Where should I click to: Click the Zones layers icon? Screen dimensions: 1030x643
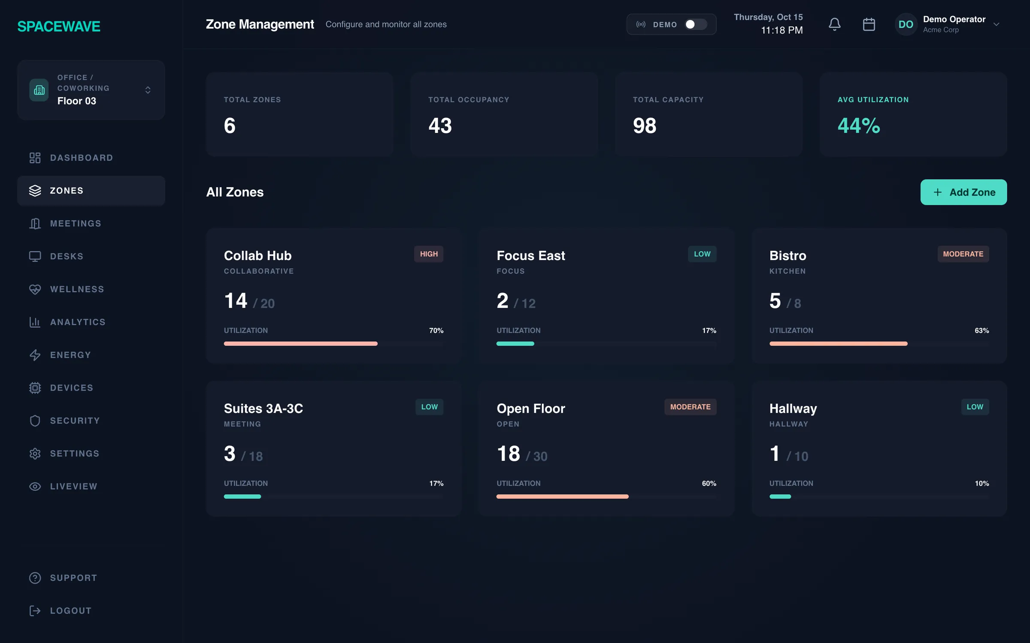(x=35, y=191)
